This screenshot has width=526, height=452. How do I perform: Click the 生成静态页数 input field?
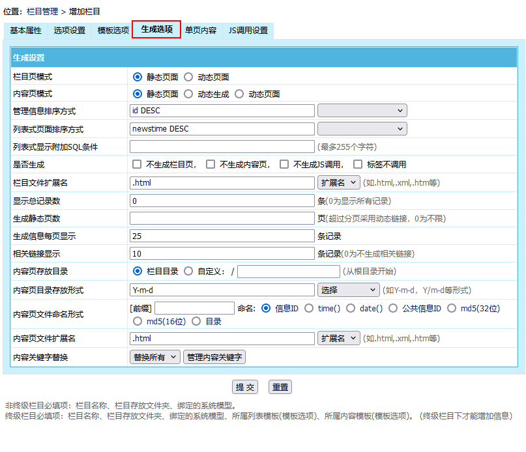(x=222, y=218)
